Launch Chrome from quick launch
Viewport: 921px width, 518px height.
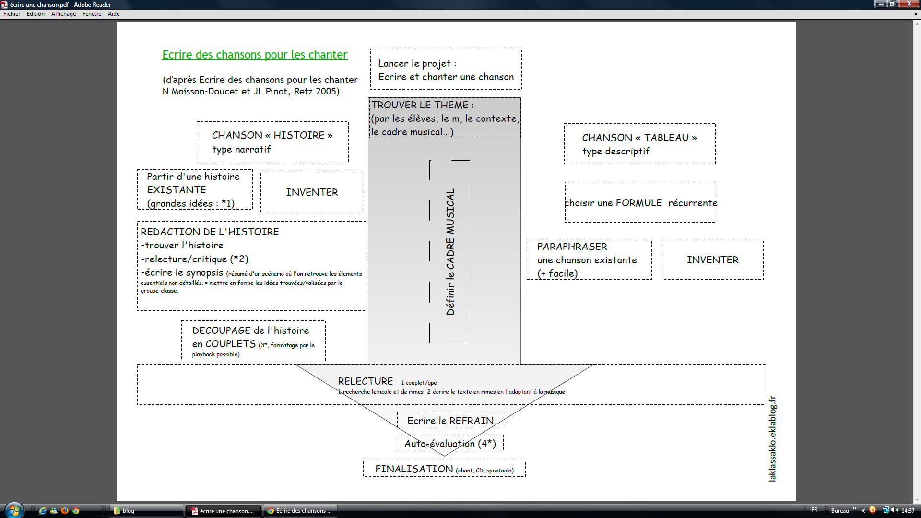(76, 511)
